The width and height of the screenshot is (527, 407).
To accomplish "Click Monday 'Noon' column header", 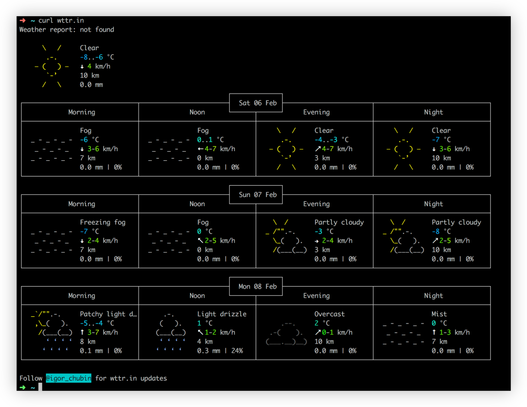I will 197,295.
